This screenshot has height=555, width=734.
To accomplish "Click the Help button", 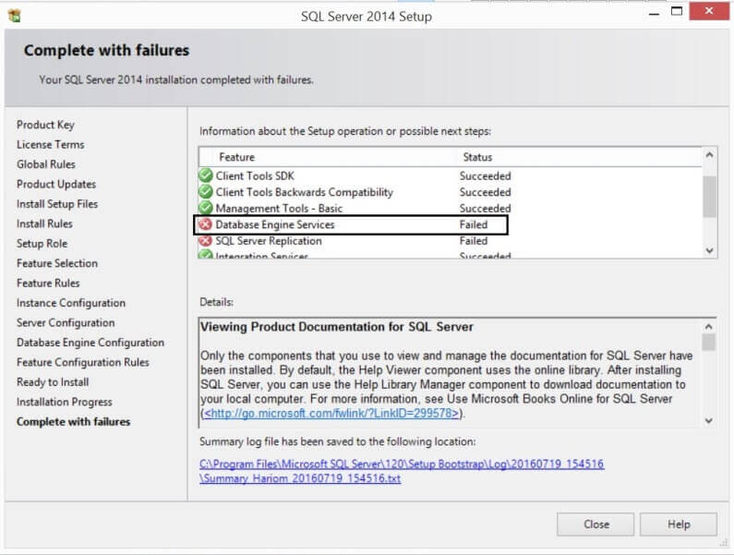I will click(x=679, y=525).
